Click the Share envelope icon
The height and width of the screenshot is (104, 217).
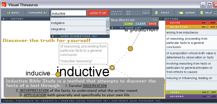pos(180,13)
